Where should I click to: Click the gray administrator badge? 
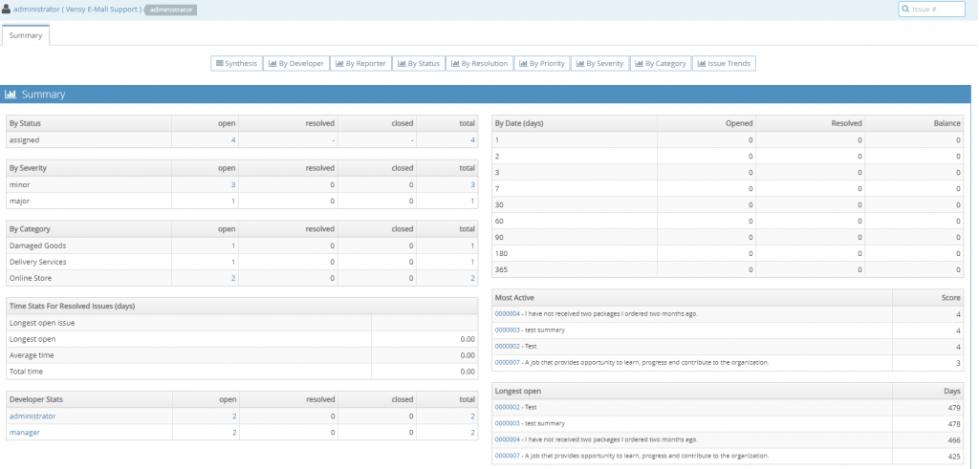170,10
